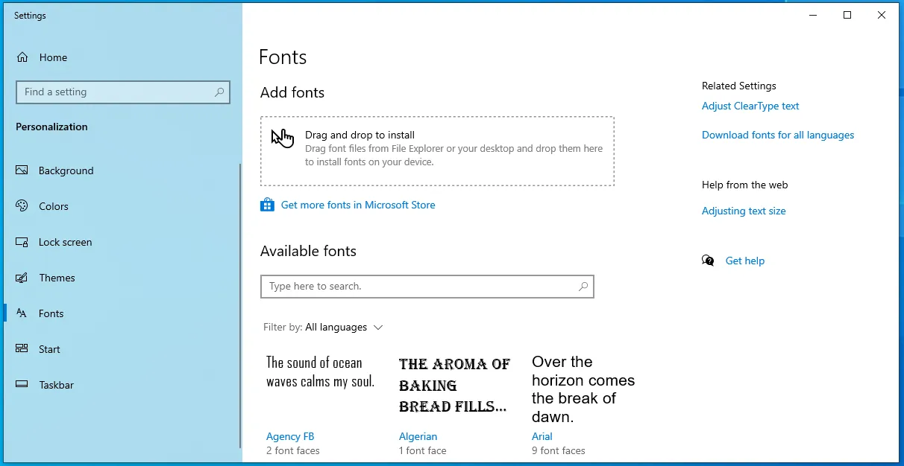Click the Themes brush icon
Image resolution: width=904 pixels, height=466 pixels.
pos(22,278)
